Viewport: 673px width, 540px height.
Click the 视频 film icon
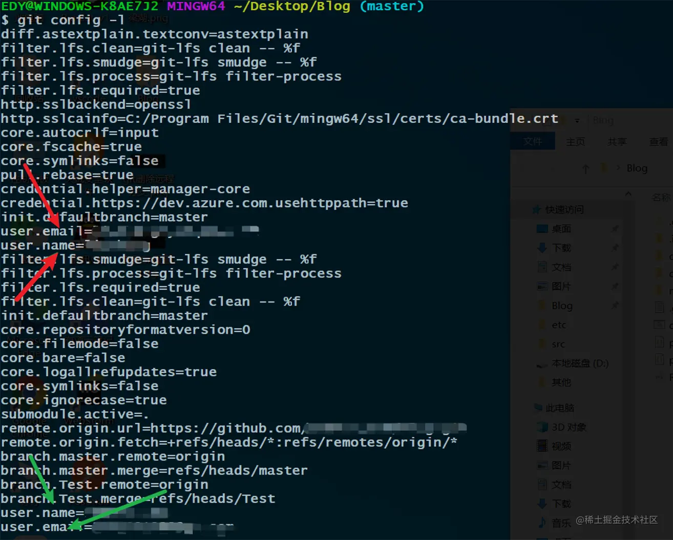click(x=542, y=446)
